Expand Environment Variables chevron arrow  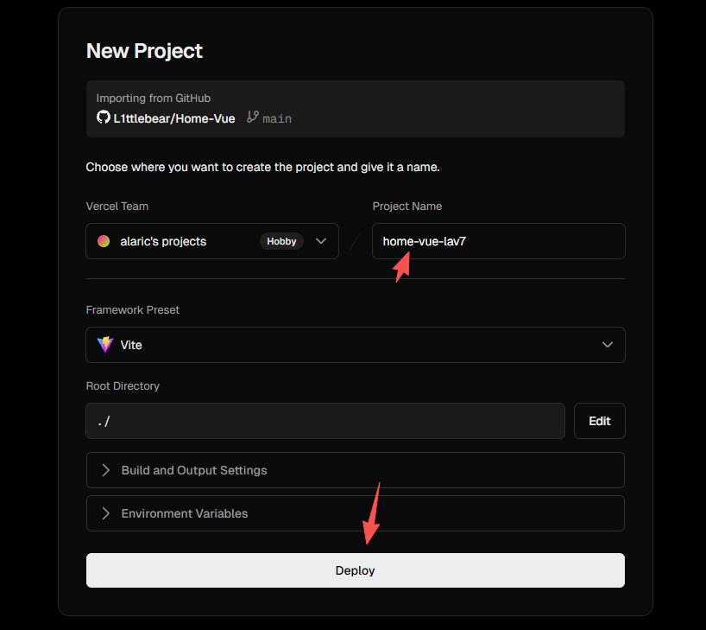tap(106, 513)
